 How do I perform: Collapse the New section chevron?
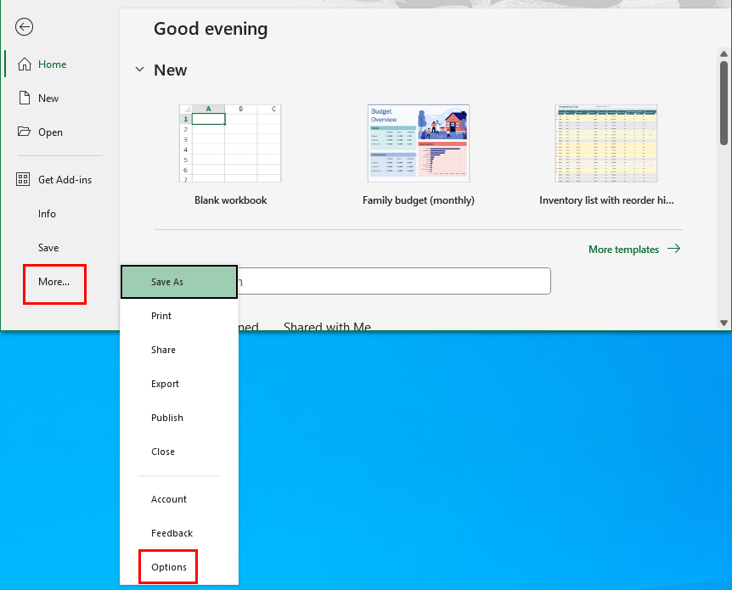coord(139,70)
